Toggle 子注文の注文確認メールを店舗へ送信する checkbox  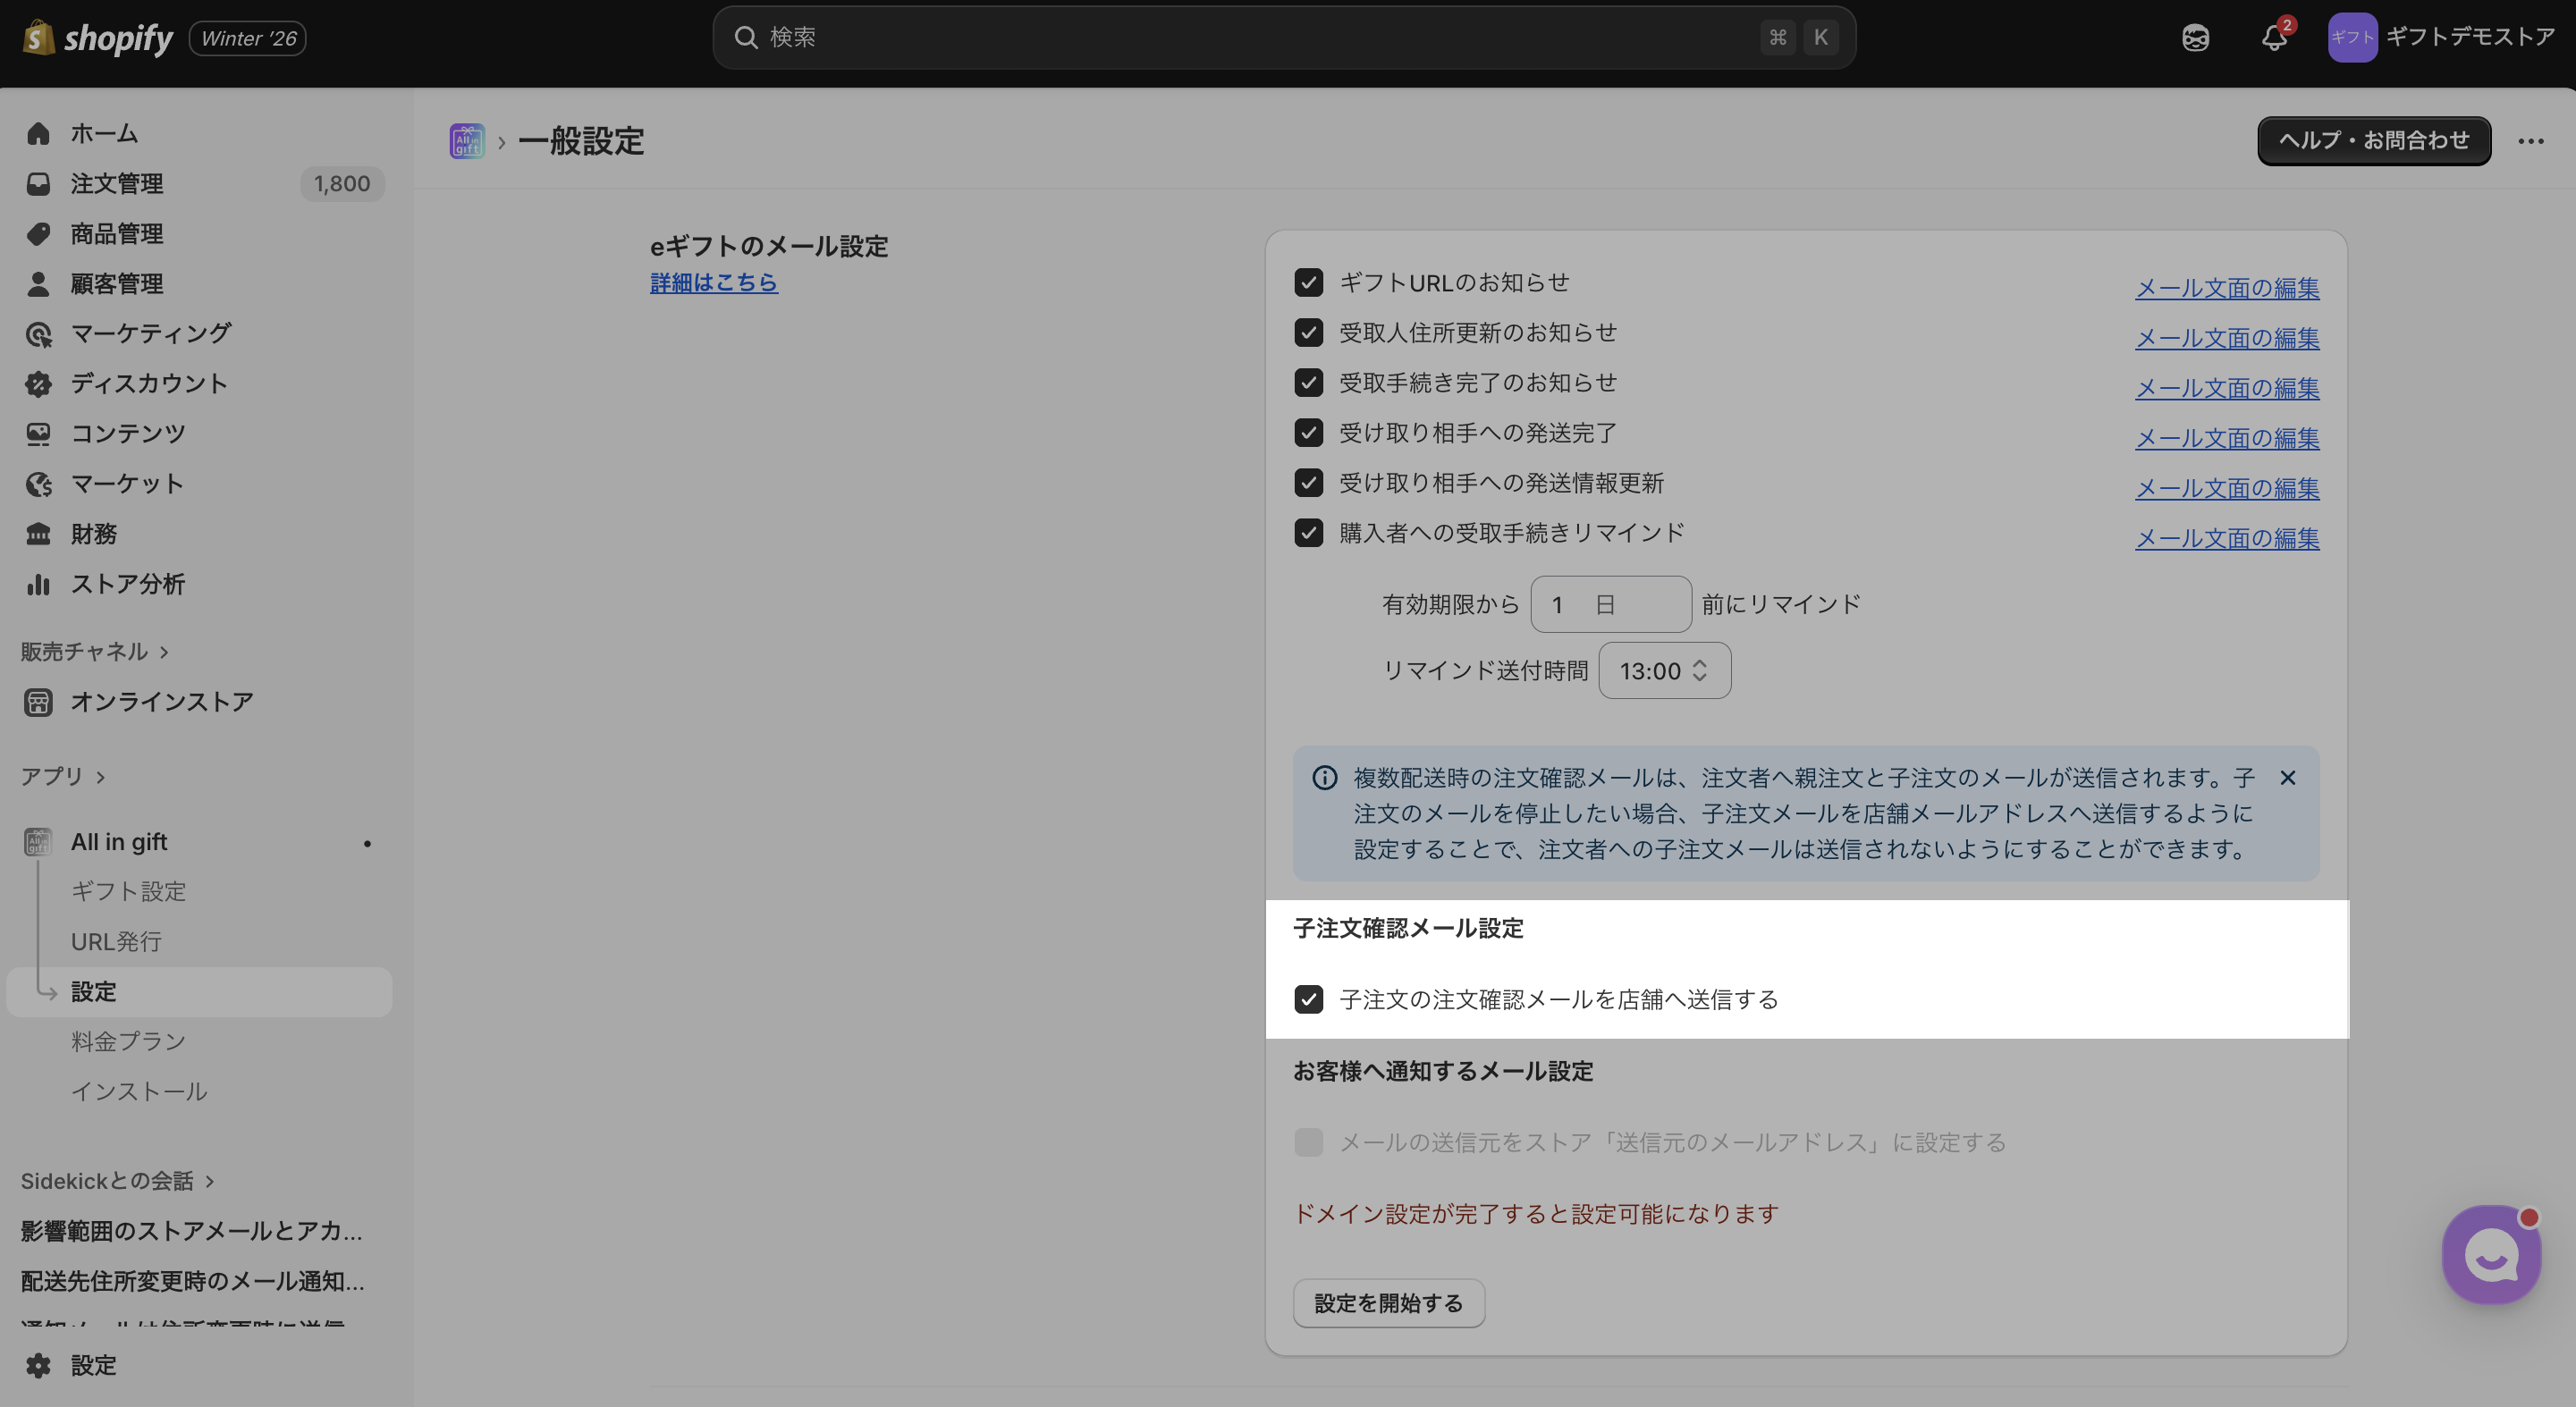[1308, 999]
